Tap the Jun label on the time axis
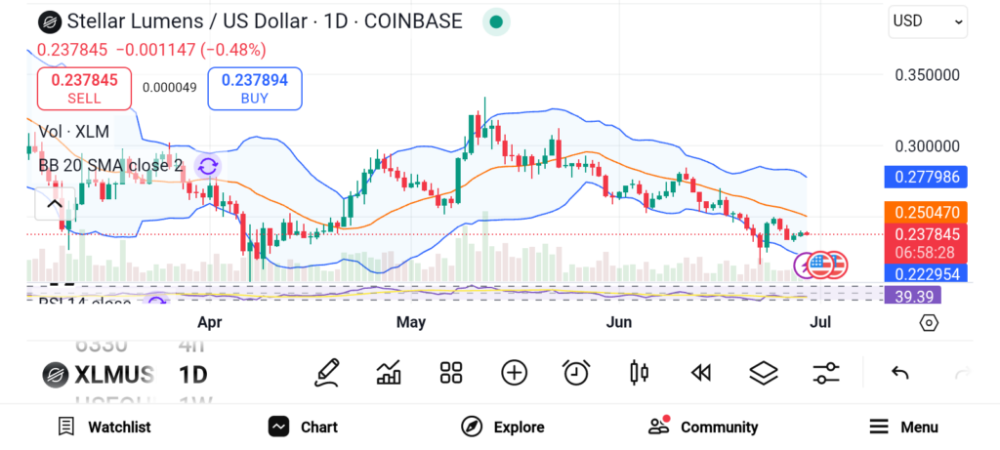The width and height of the screenshot is (1000, 450). coord(618,322)
